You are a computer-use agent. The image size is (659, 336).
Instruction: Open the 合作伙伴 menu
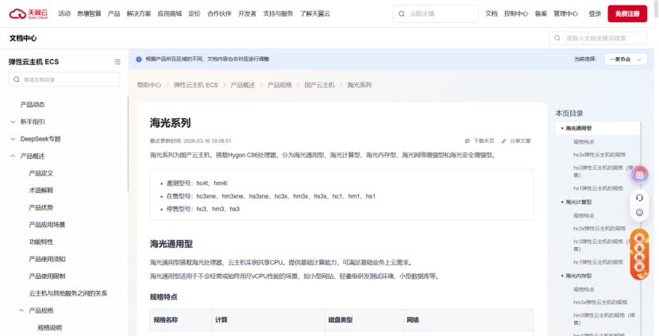point(219,14)
